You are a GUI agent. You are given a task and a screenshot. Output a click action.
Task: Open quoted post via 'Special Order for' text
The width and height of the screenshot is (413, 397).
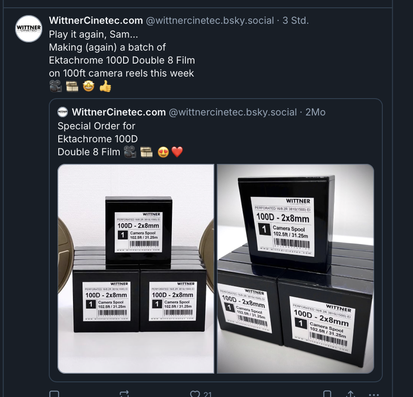(x=96, y=126)
